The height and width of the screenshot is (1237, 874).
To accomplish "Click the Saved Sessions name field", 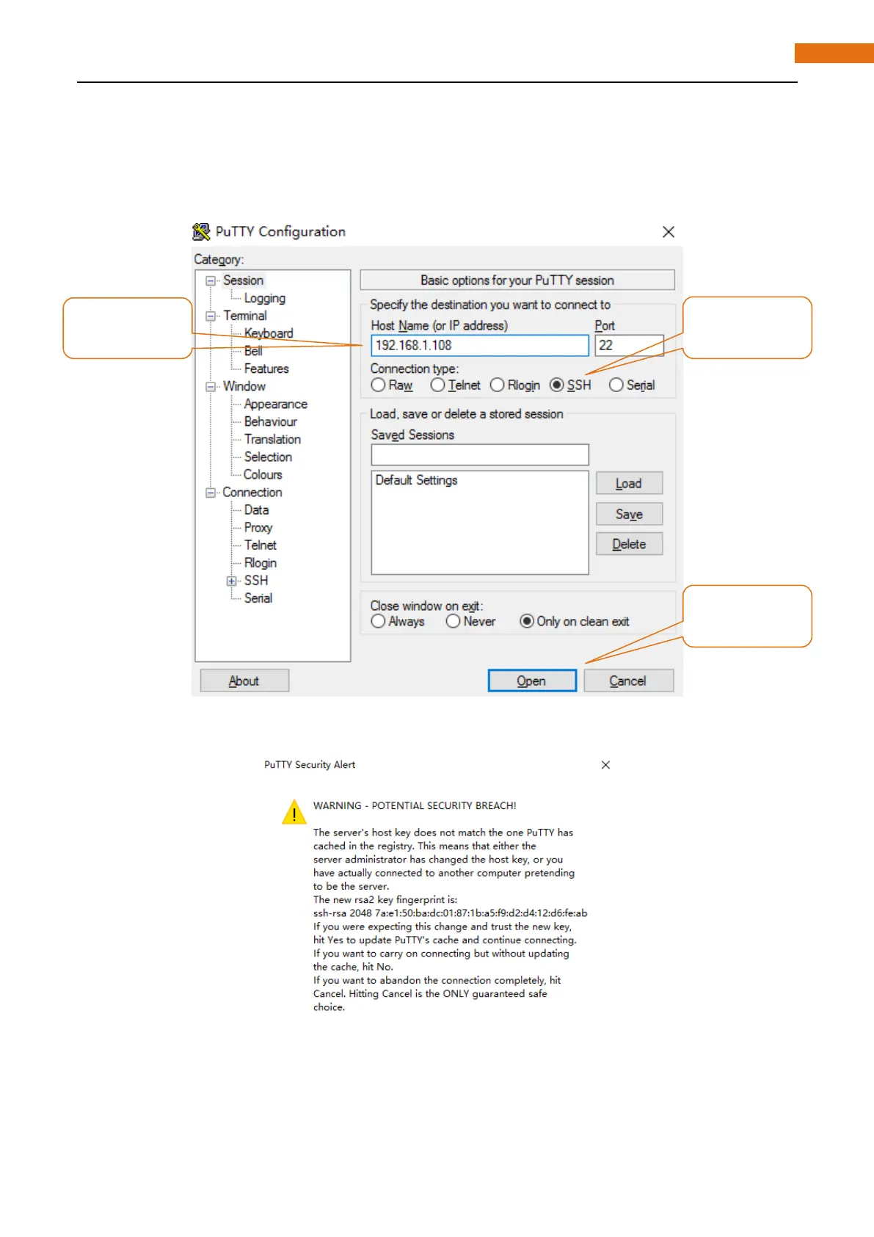I will point(480,454).
